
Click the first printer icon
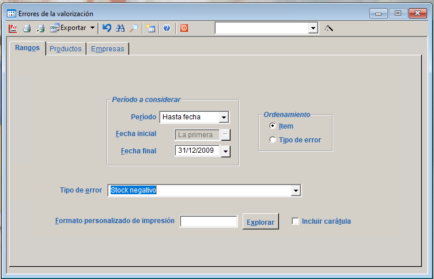[27, 28]
